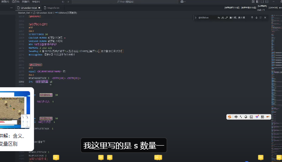Image resolution: width=282 pixels, height=162 pixels.
Task: Go to previous match in find widget
Action: coord(252,18)
